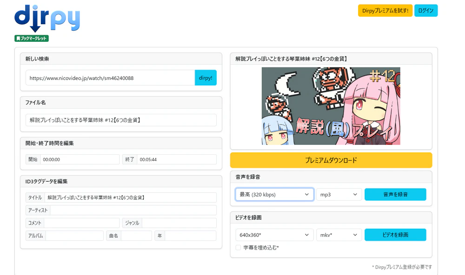Expand the mkv video format dropdown
This screenshot has height=275, width=465.
click(x=339, y=235)
